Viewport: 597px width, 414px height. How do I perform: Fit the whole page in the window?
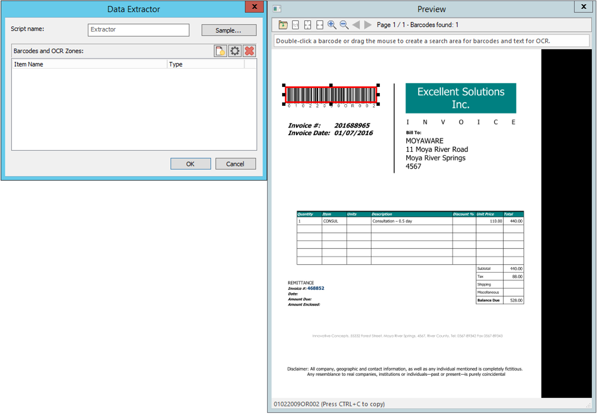click(307, 25)
